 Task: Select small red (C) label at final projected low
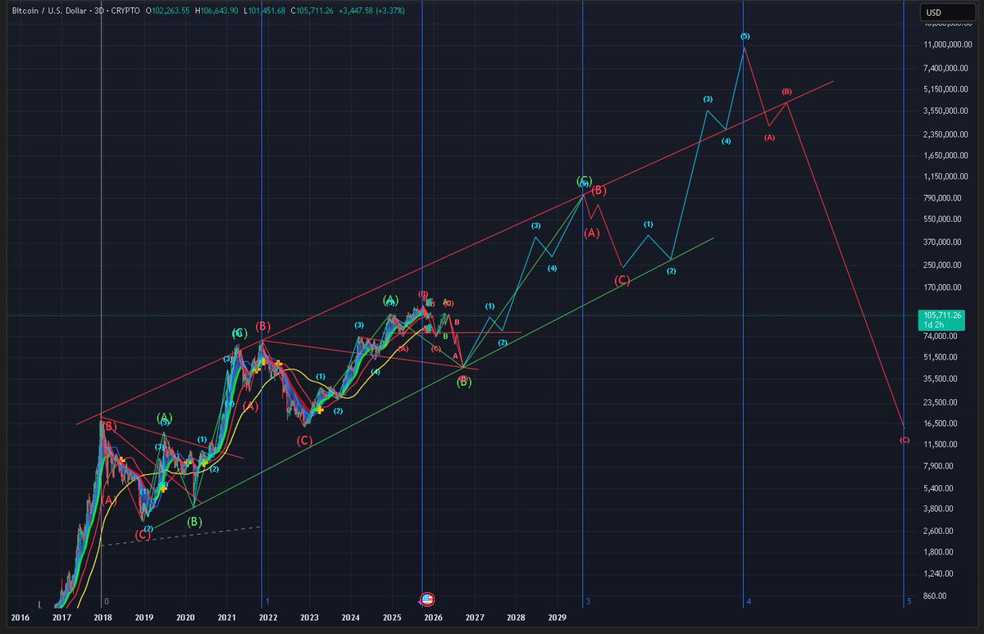tap(904, 440)
